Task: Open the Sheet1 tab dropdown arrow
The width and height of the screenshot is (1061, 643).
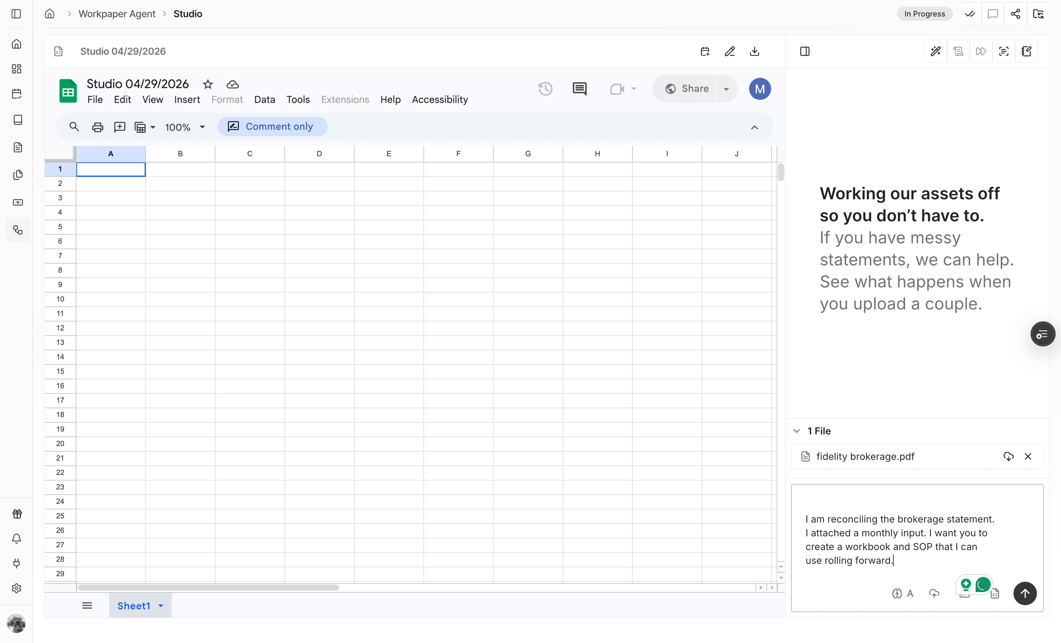Action: (161, 605)
